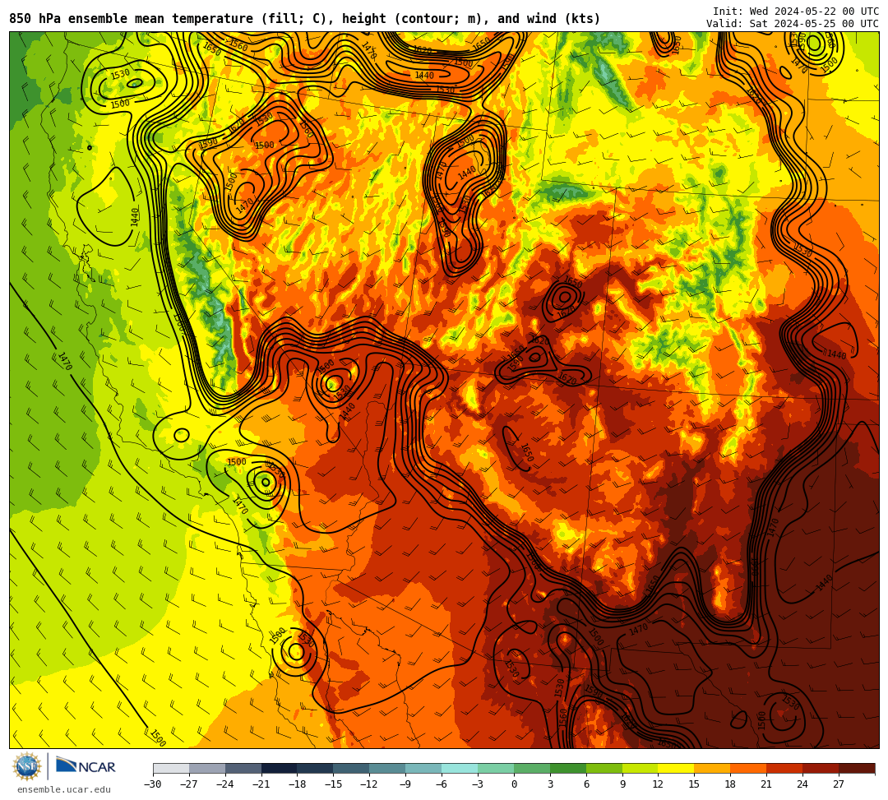888x800 pixels.
Task: Pick the colorbar swatch between −15 and −12
Action: pos(352,768)
